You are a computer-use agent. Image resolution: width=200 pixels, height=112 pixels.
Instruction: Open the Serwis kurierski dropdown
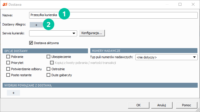pos(53,33)
